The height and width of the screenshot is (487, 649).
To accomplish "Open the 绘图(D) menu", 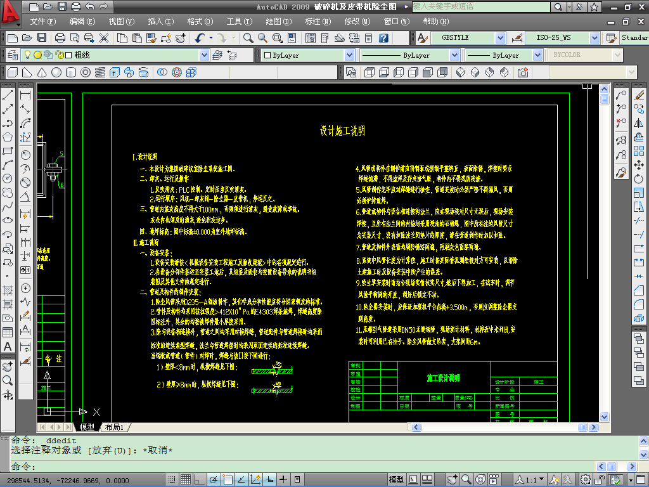I will pyautogui.click(x=279, y=22).
